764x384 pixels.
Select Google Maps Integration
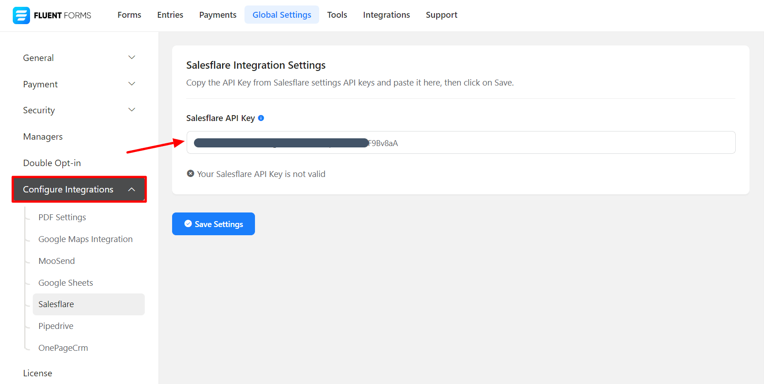[85, 239]
